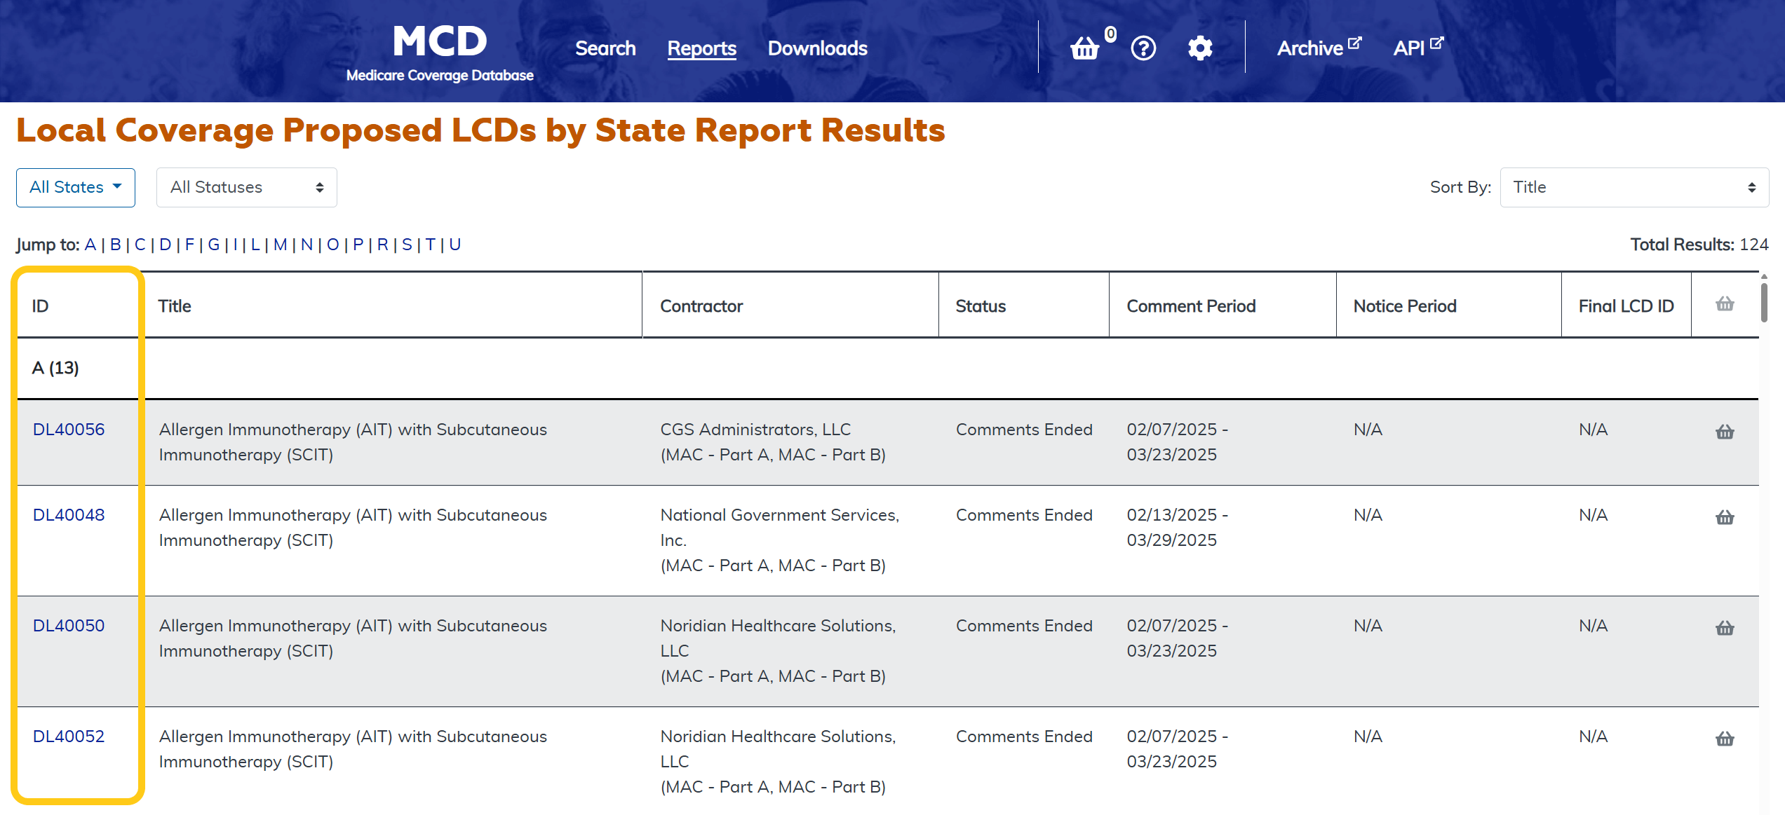
Task: Select the Reports menu item
Action: click(x=701, y=48)
